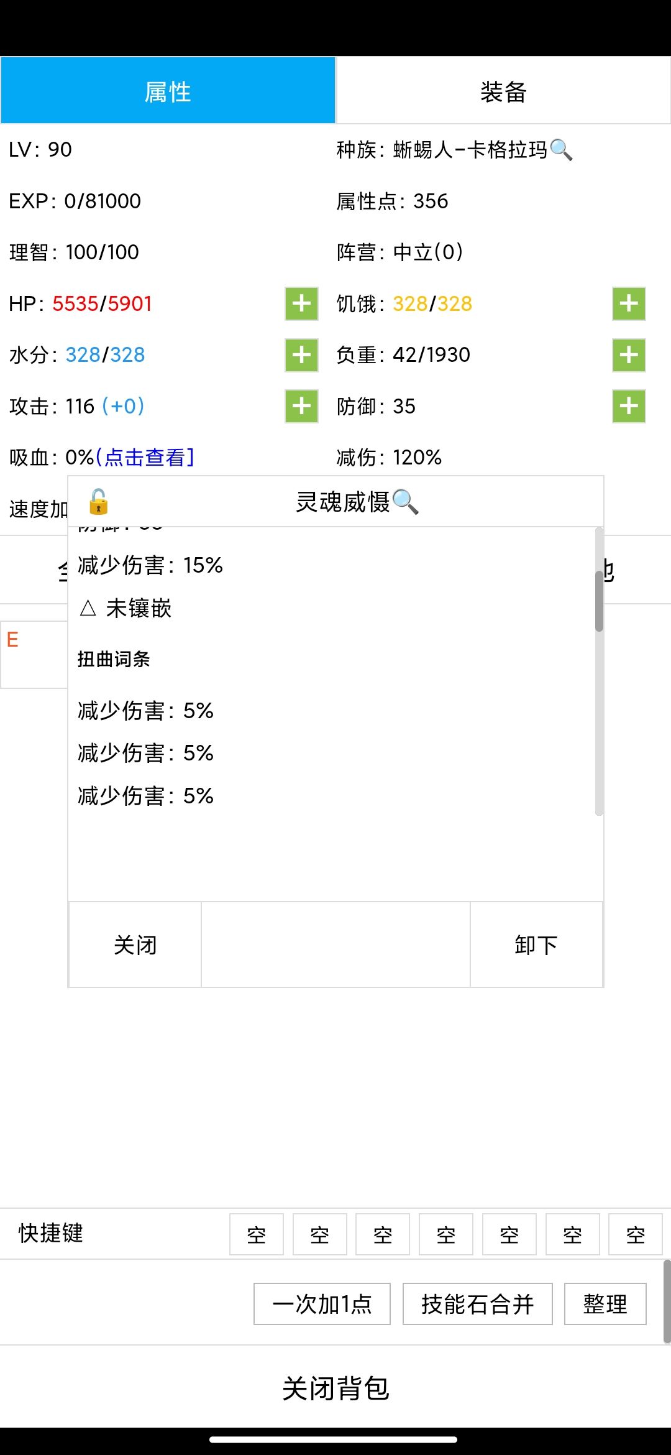Tap the green plus beside 防御
Image resolution: width=671 pixels, height=1455 pixels.
[x=629, y=406]
